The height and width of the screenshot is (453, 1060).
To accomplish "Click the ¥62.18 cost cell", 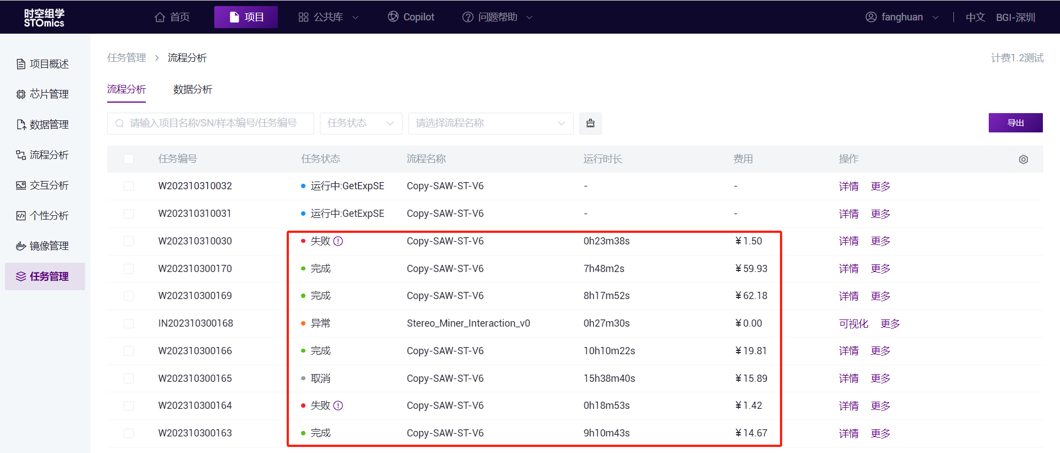I will pos(751,296).
